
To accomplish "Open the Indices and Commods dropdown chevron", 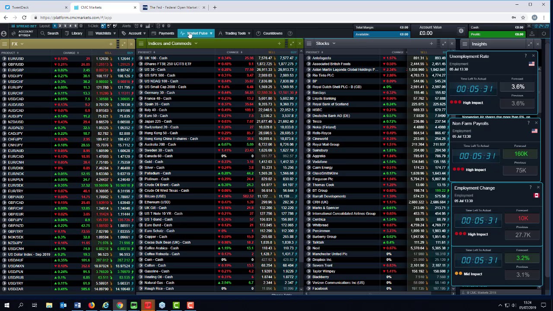I will click(x=196, y=44).
